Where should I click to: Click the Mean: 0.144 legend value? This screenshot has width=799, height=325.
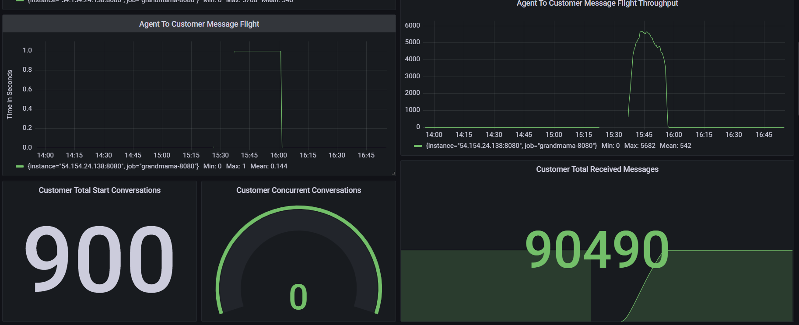click(x=269, y=166)
